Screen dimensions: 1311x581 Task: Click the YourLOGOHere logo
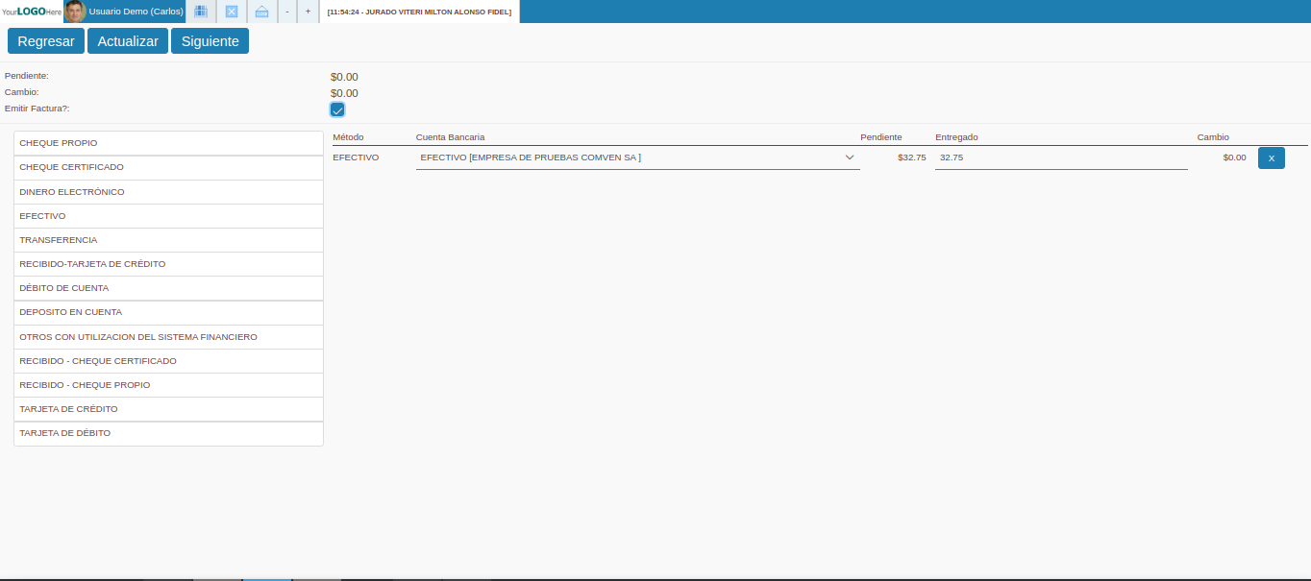(x=32, y=12)
